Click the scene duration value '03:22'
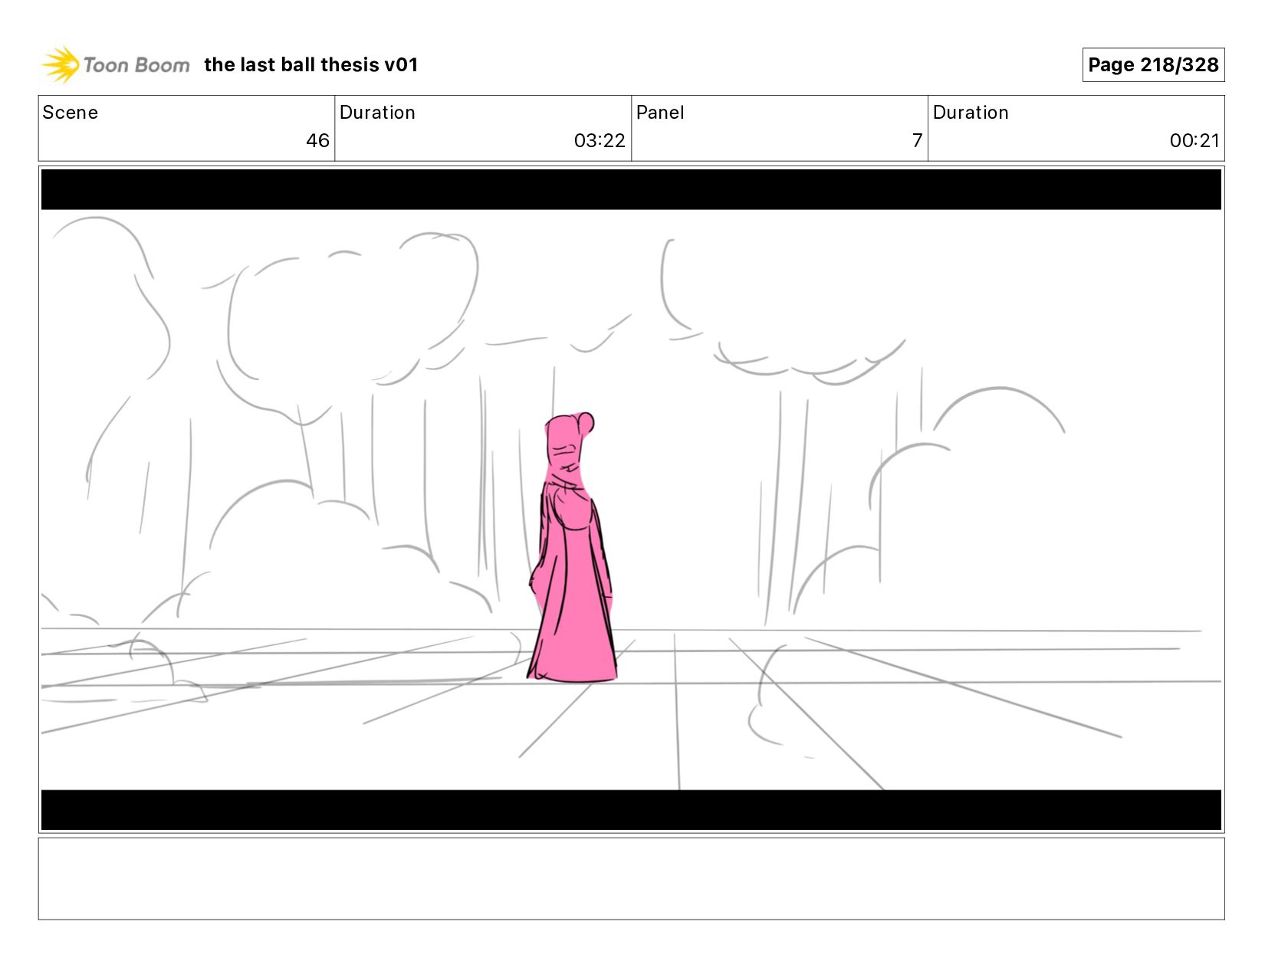Viewport: 1265px width, 977px height. coord(600,140)
